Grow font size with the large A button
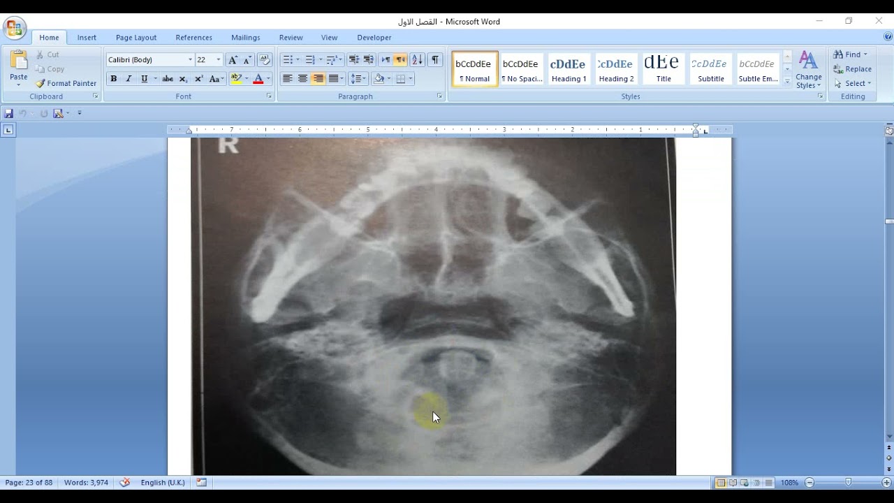894x503 pixels. [x=233, y=60]
